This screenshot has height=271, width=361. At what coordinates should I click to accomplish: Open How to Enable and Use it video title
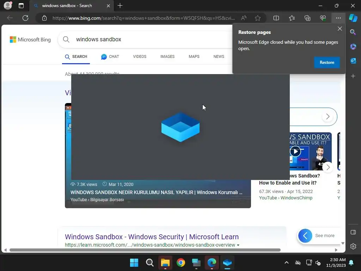[288, 183]
